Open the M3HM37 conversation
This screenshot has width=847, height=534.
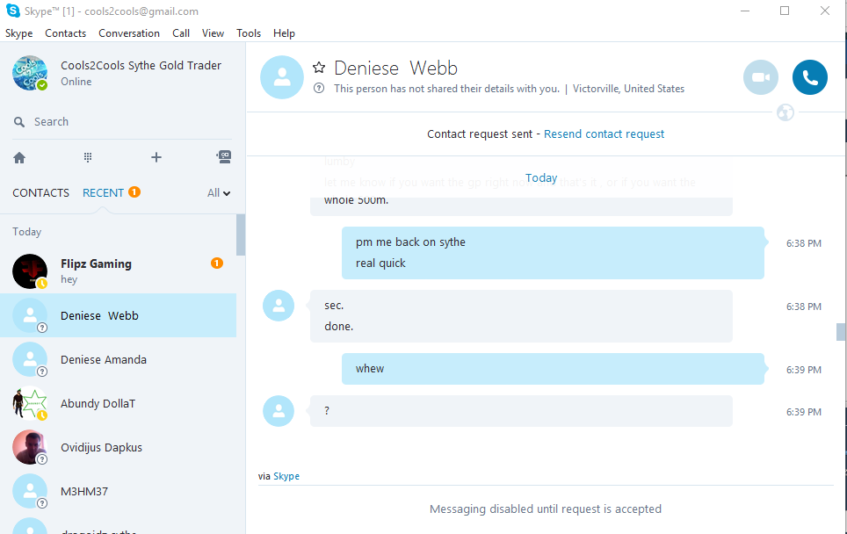[x=119, y=491]
